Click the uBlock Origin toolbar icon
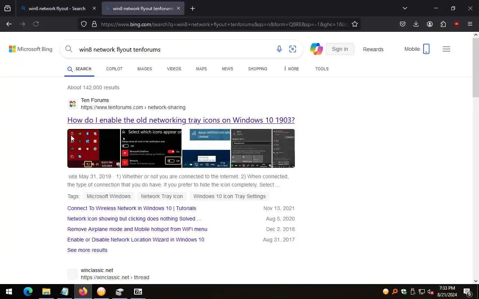The height and width of the screenshot is (299, 479). click(457, 24)
